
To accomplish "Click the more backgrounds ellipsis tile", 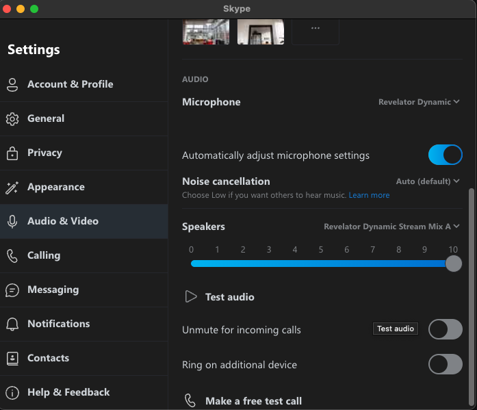I will 315,31.
